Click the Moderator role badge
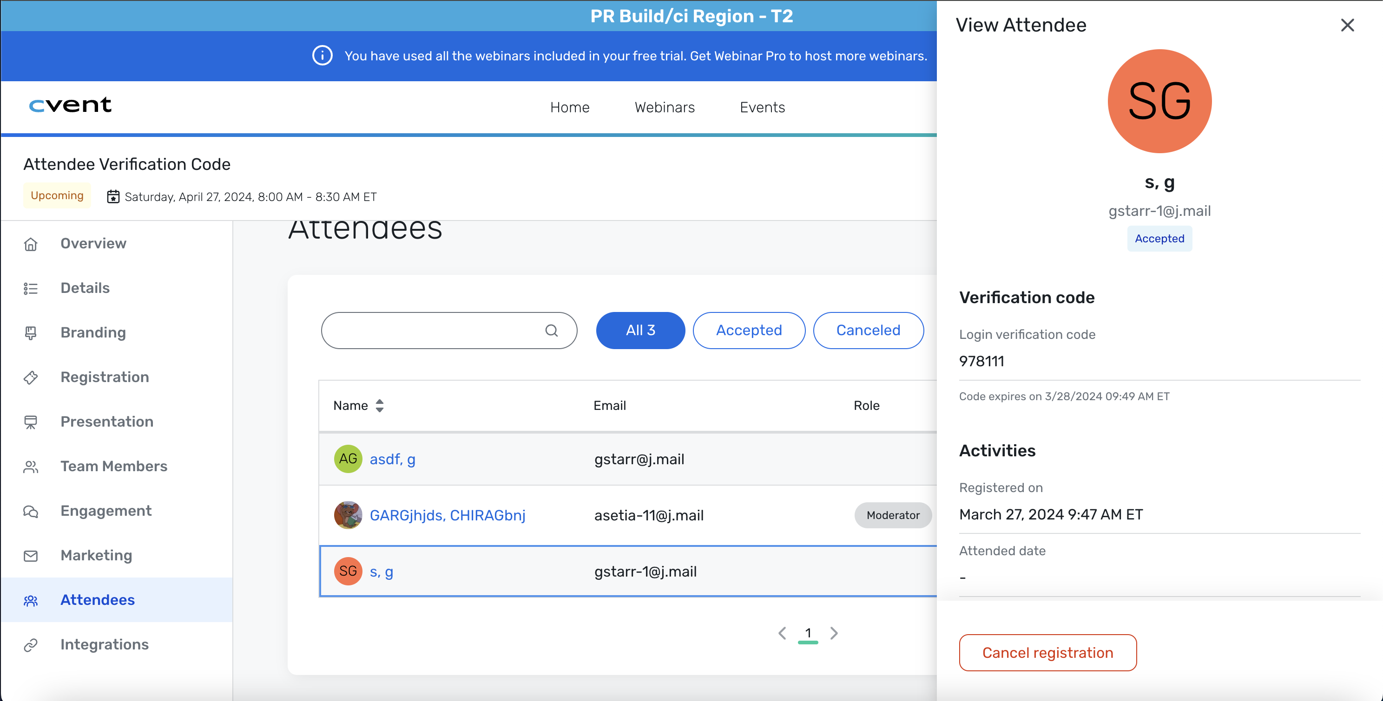The height and width of the screenshot is (701, 1383). click(x=893, y=515)
